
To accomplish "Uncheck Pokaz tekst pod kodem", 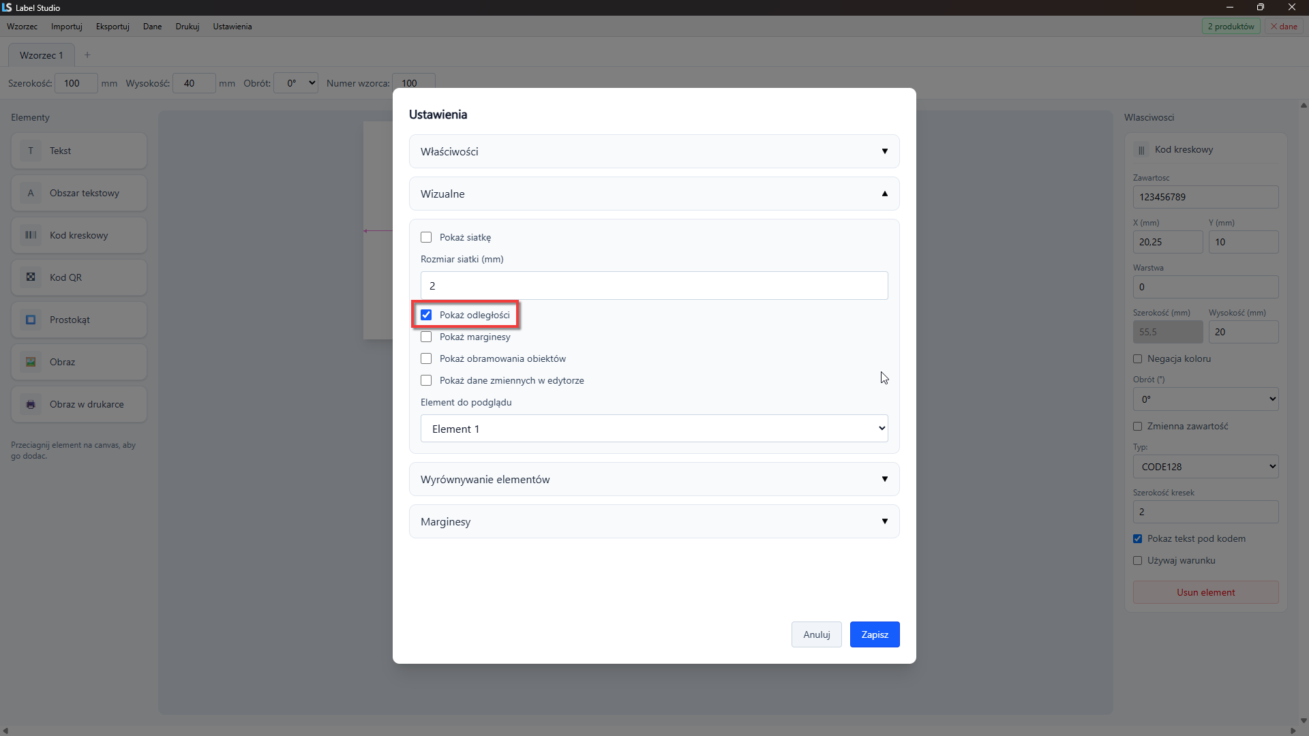I will 1137,538.
